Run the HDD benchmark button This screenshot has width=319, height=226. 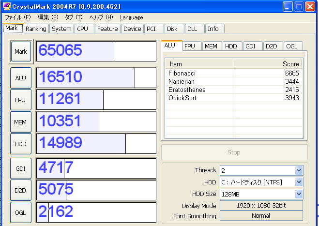[21, 144]
